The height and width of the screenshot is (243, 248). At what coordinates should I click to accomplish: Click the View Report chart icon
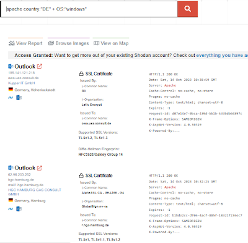click(12, 43)
